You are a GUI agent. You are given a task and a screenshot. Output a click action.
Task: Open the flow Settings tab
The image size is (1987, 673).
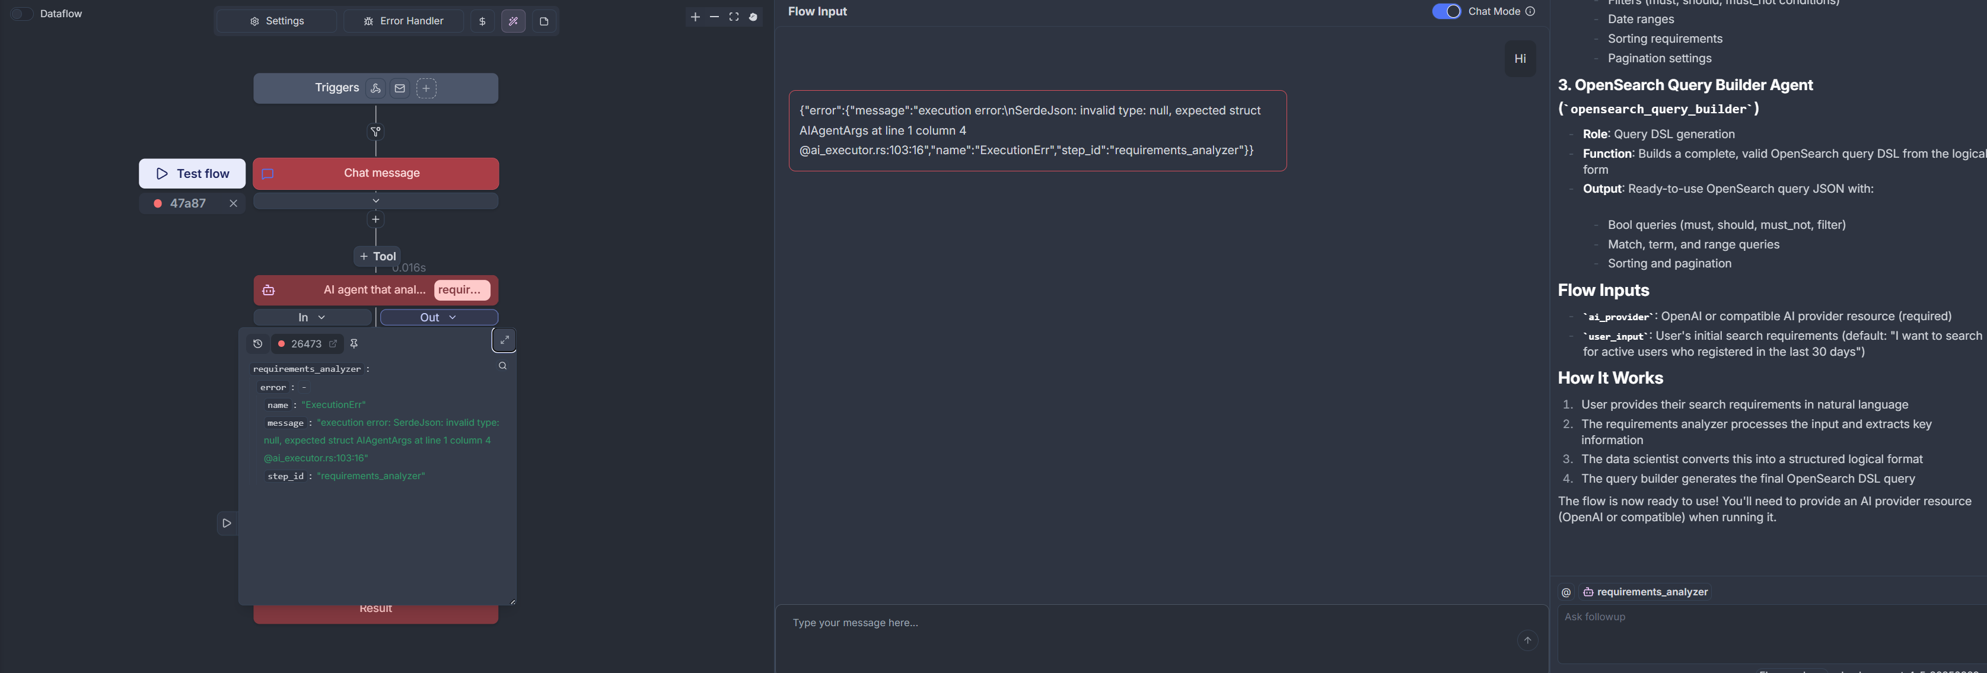277,21
